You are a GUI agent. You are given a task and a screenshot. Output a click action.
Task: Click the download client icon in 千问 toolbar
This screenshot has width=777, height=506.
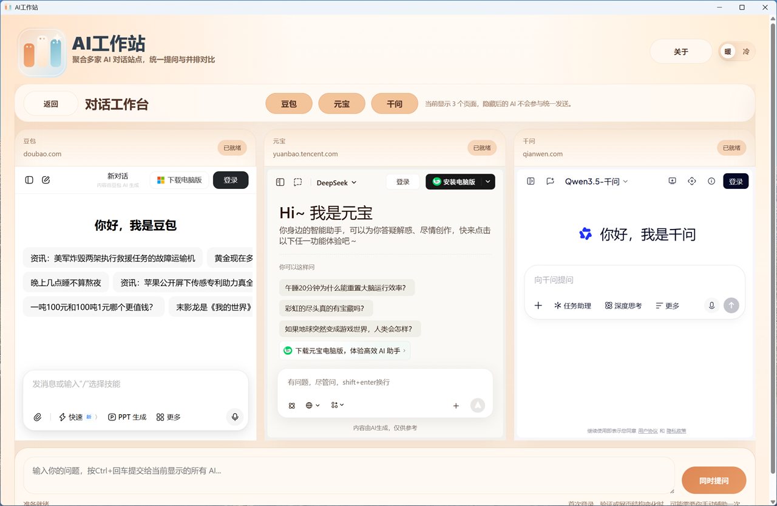tap(672, 181)
